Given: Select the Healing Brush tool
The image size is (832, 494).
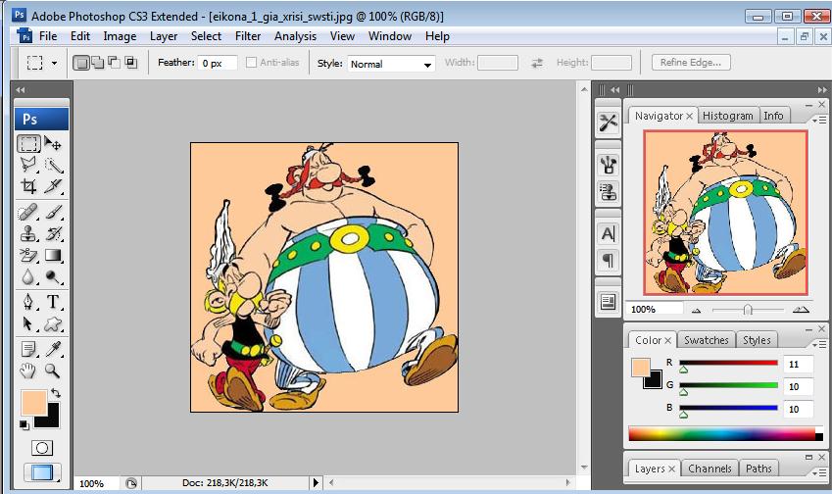Looking at the screenshot, I should 28,213.
